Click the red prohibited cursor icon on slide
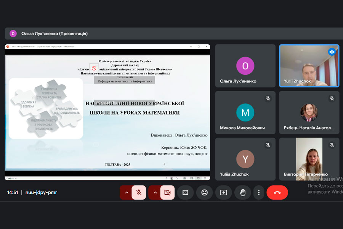 [x=94, y=68]
